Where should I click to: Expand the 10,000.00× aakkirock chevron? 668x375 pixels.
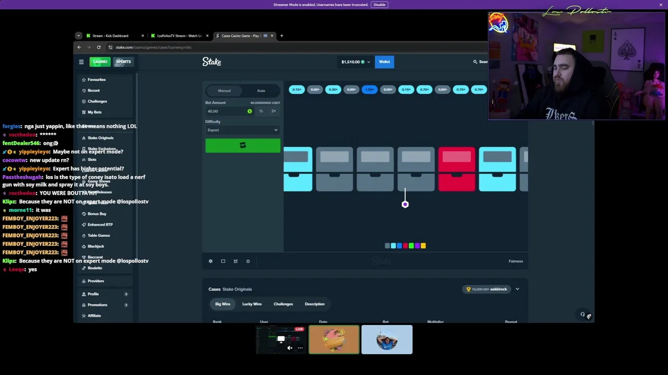(517, 289)
